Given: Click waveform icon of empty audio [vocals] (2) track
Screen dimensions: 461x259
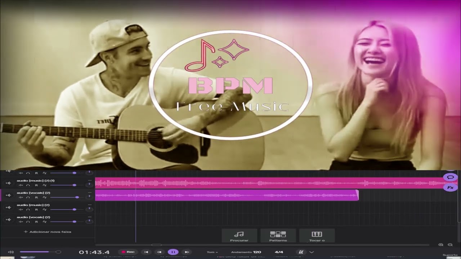Looking at the screenshot, I should click(8, 220).
